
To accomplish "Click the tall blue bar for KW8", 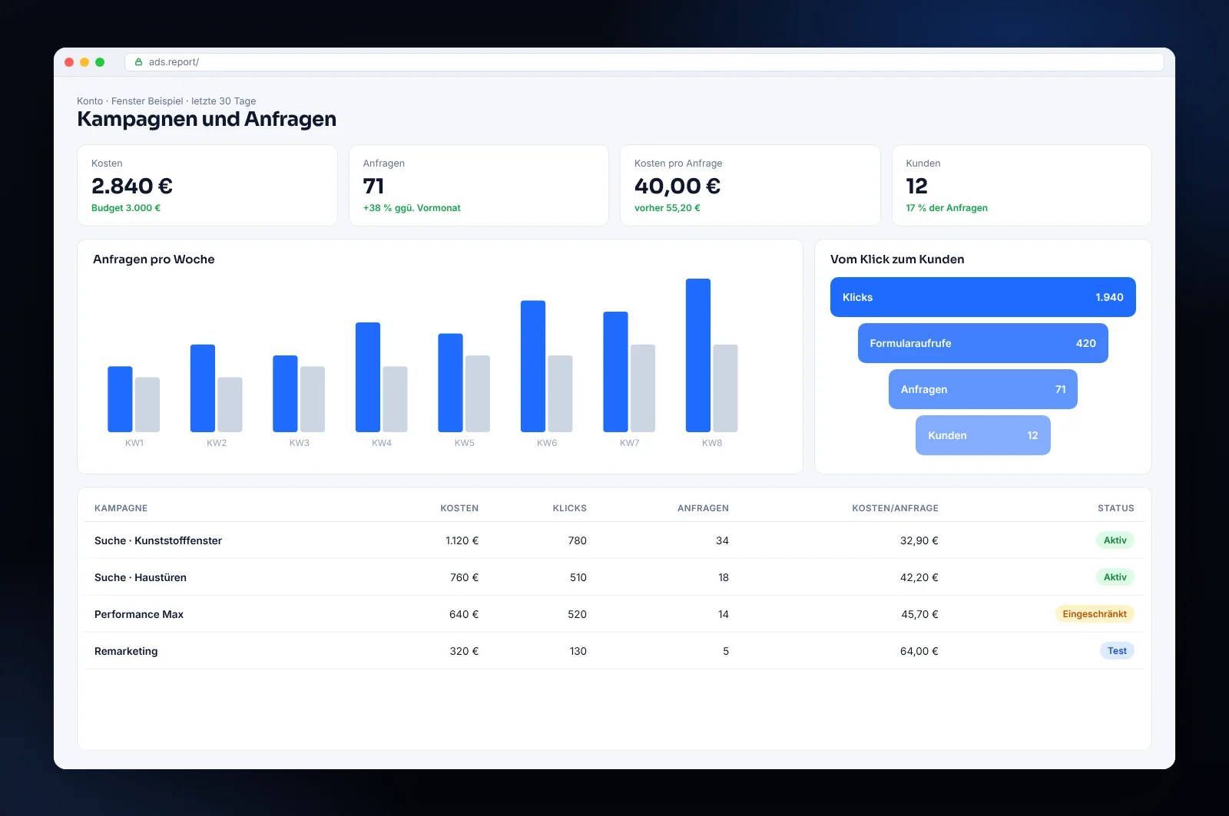I will (698, 355).
